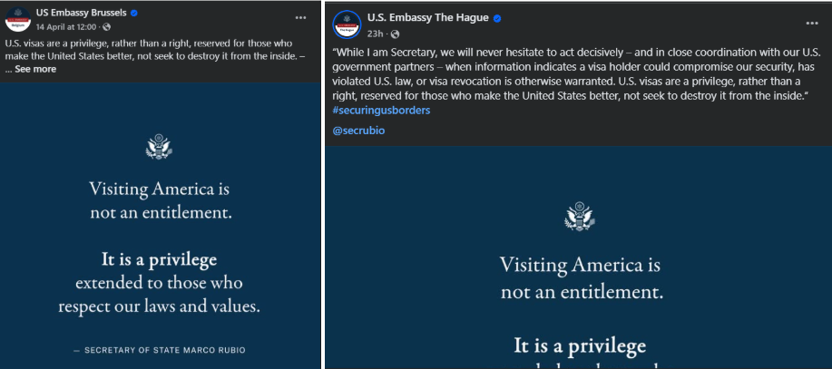Click eagle seal in Brussels post image
This screenshot has width=832, height=369.
click(159, 146)
